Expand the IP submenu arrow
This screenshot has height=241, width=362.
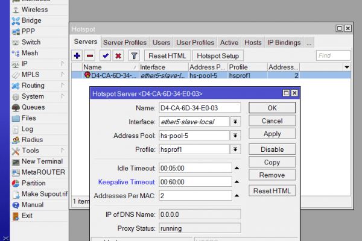[63, 63]
